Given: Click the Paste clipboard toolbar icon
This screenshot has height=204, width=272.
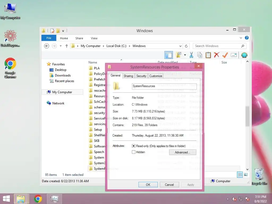Looking at the screenshot, I should click(x=208, y=55).
